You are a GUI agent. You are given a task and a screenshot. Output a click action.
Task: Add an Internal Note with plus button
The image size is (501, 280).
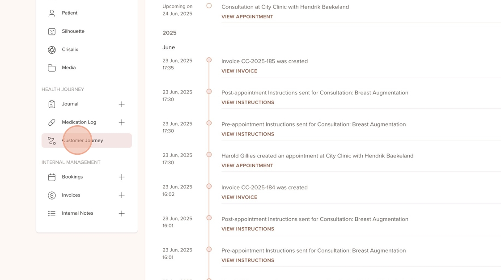click(x=122, y=214)
